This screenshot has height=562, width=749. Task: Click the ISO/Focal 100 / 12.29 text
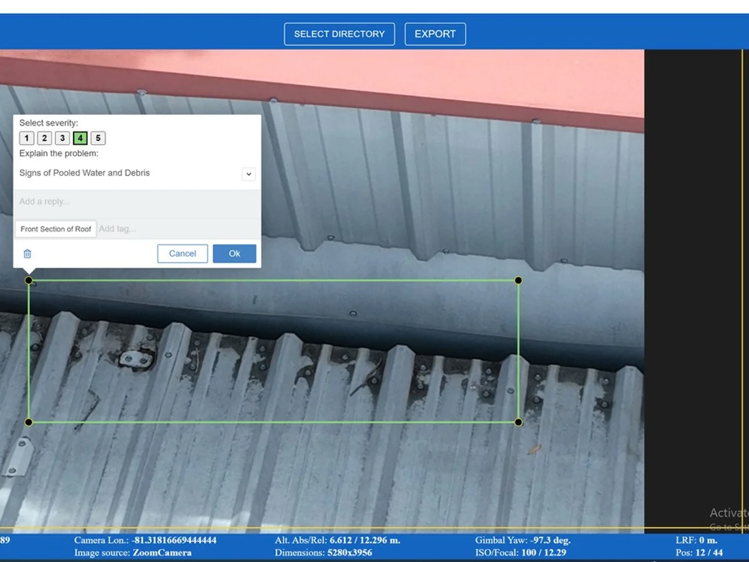pyautogui.click(x=521, y=553)
